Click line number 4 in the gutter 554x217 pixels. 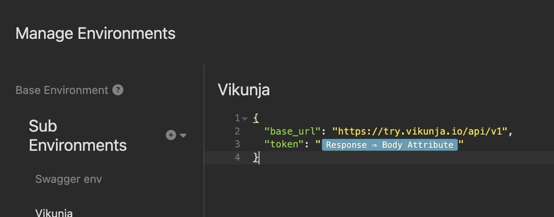click(237, 158)
